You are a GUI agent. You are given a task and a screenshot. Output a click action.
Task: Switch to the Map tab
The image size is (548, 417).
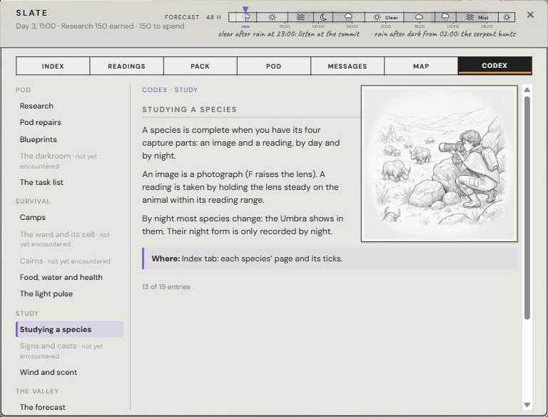pyautogui.click(x=421, y=66)
